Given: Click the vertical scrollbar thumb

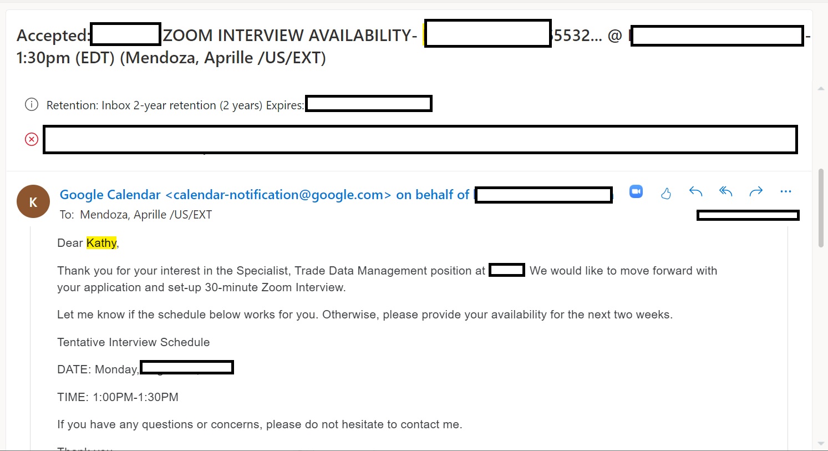Looking at the screenshot, I should [821, 208].
